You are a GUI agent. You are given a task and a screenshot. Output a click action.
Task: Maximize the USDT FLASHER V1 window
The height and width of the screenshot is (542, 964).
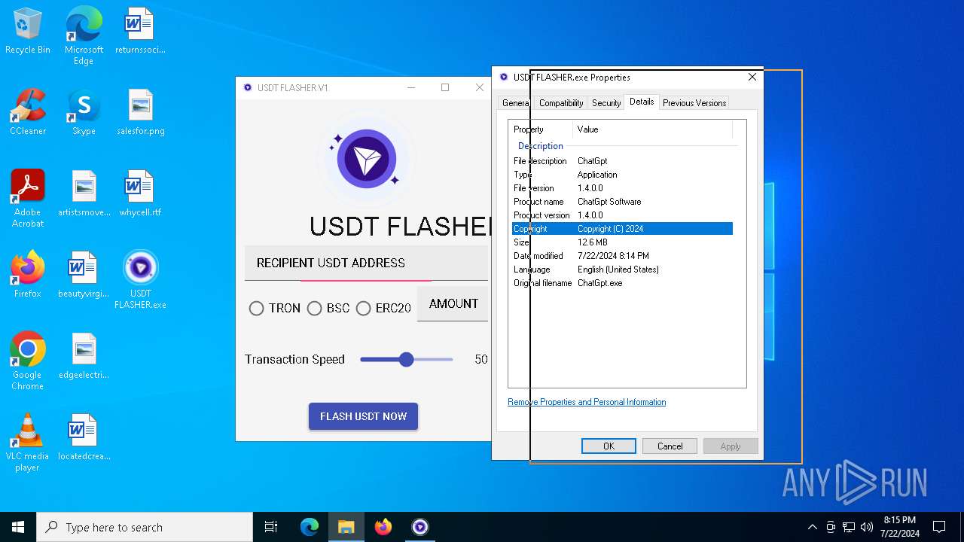[445, 87]
